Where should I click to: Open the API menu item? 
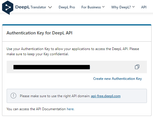coord(144,7)
